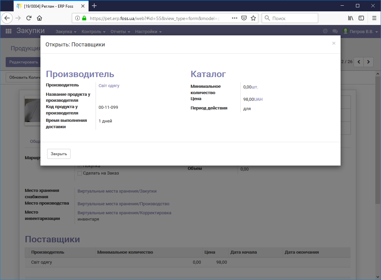The image size is (381, 280).
Task: Bookmark this page star icon
Action: (x=253, y=18)
